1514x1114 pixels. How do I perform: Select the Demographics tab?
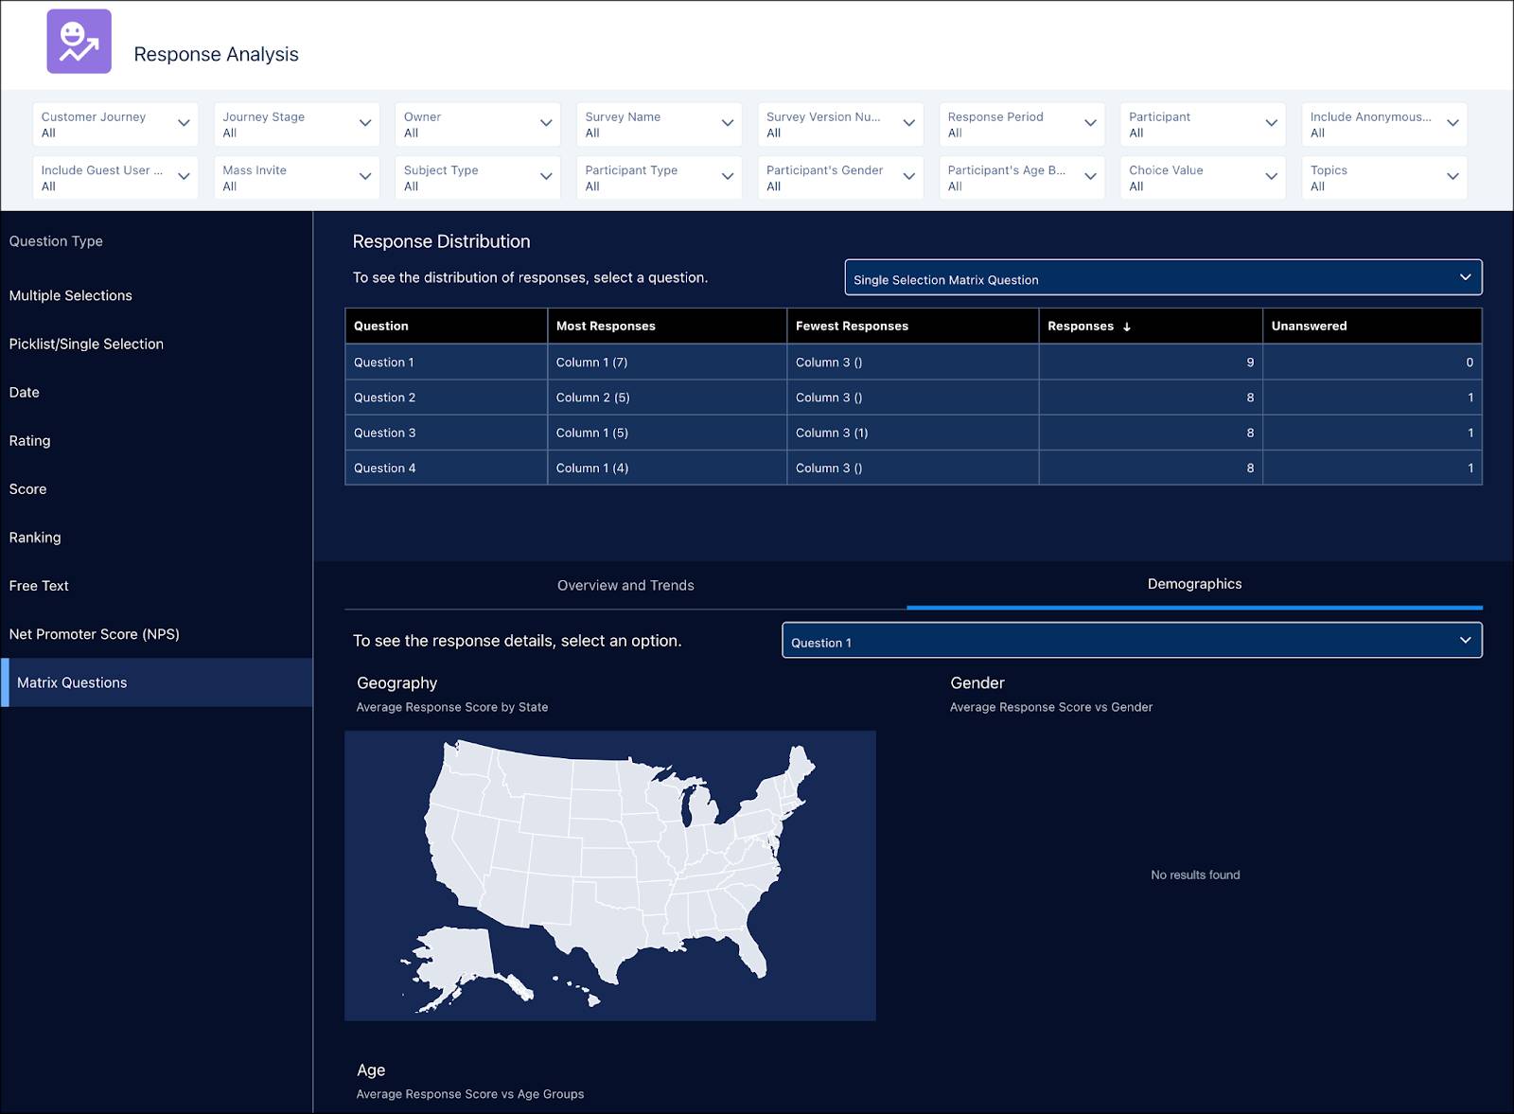[1194, 584]
